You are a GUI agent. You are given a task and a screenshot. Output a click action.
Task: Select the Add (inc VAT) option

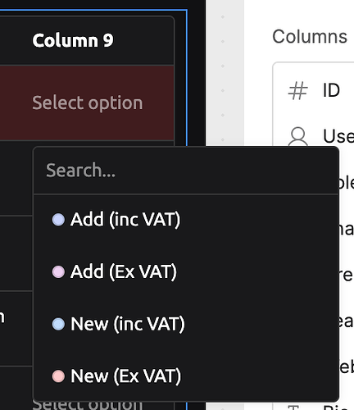[x=186, y=220]
